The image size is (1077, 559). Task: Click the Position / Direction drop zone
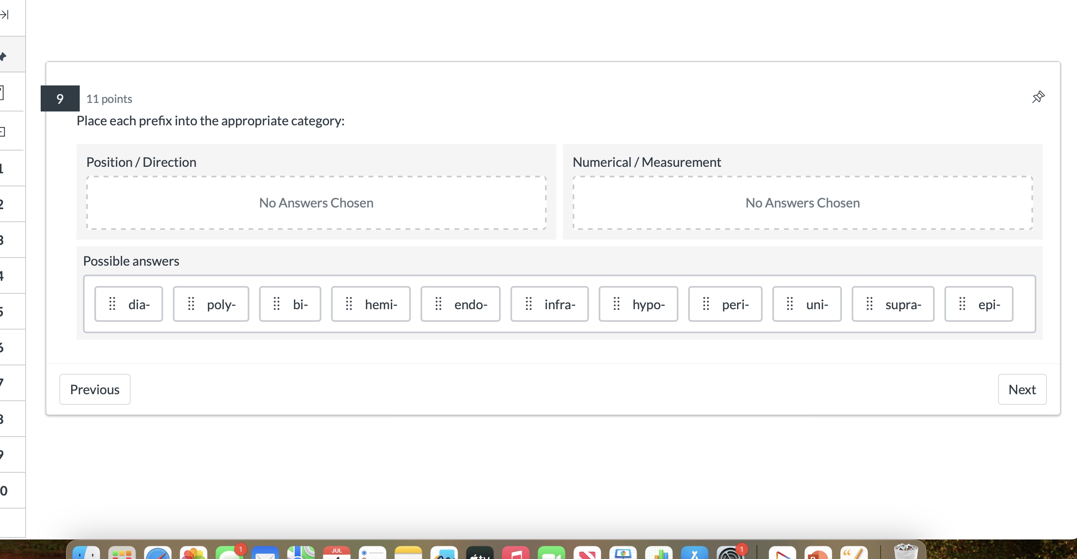(316, 203)
